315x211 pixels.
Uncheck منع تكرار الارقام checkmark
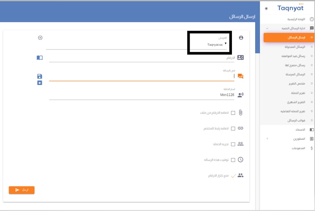pyautogui.click(x=233, y=176)
